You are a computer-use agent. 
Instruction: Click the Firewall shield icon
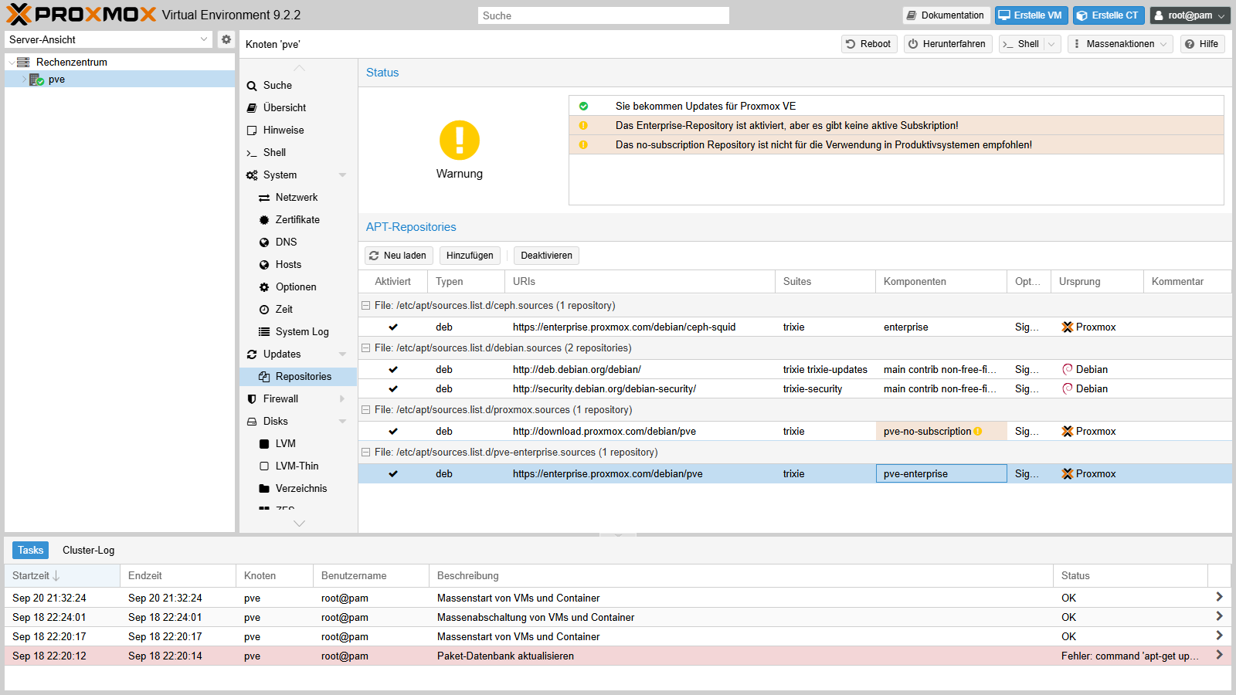252,399
